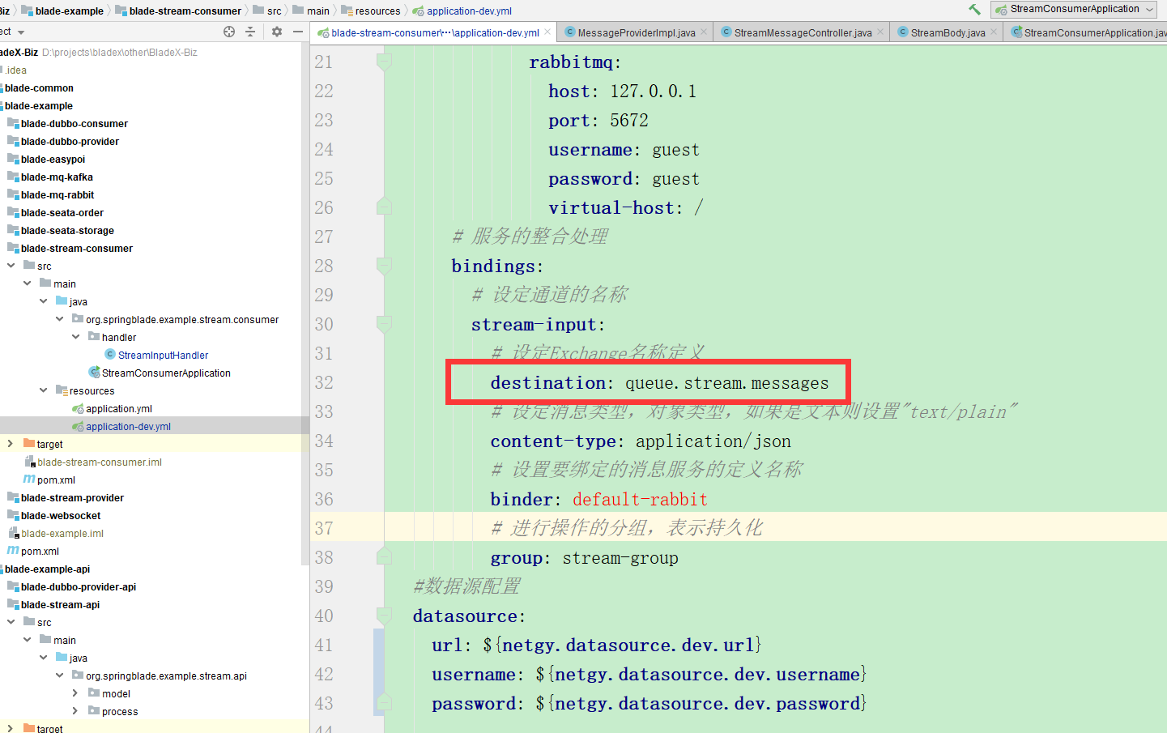Image resolution: width=1167 pixels, height=733 pixels.
Task: Click the blade-websocket module folder icon
Action: [13, 515]
